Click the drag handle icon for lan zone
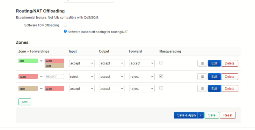This screenshot has height=130, width=255. point(202,63)
